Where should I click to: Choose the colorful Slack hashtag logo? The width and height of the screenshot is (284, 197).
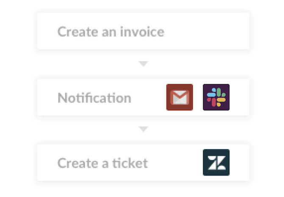216,97
